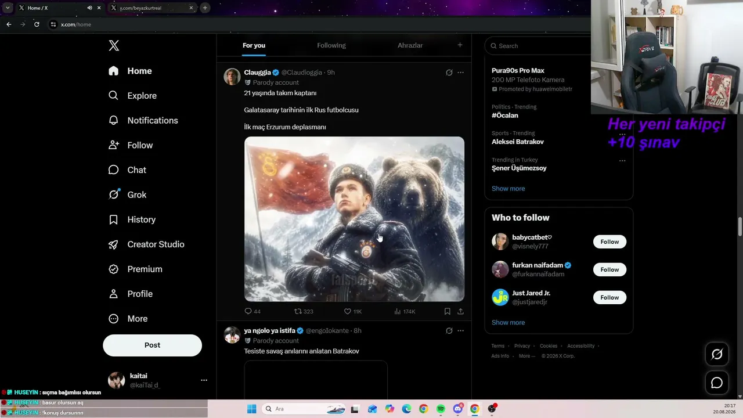Show more trending topics
This screenshot has height=418, width=743.
pos(508,189)
